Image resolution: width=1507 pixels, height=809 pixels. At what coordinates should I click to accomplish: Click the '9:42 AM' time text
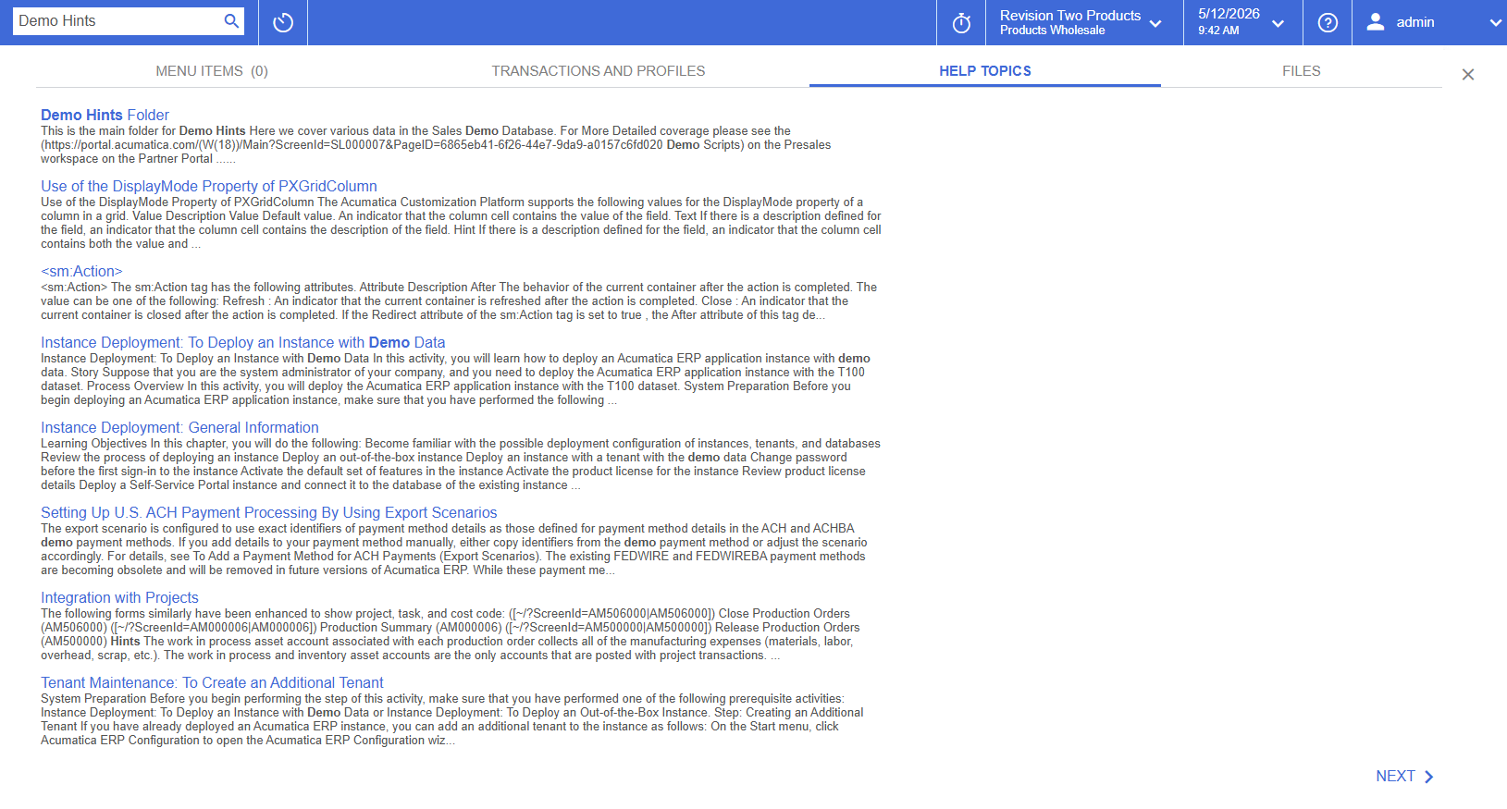tap(1218, 31)
